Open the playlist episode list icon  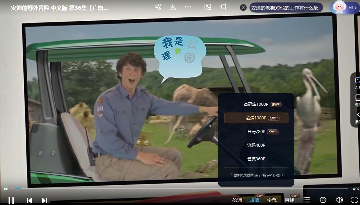307,200
